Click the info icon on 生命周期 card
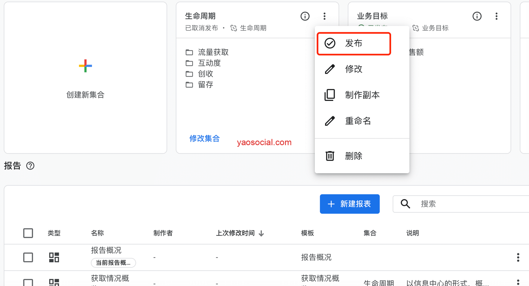The height and width of the screenshot is (286, 529). [x=305, y=16]
